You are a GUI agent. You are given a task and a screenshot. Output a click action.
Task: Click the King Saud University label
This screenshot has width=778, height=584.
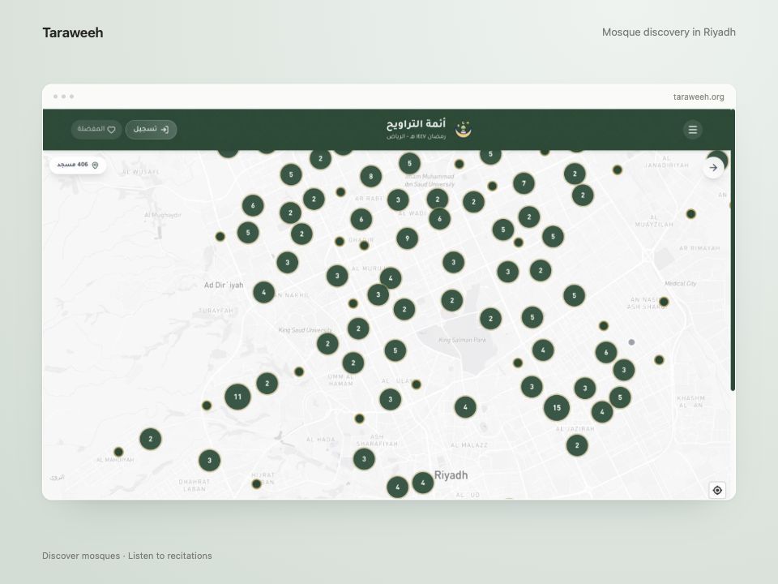(306, 330)
